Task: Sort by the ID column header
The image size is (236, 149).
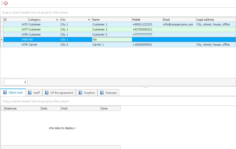Action: (15, 20)
